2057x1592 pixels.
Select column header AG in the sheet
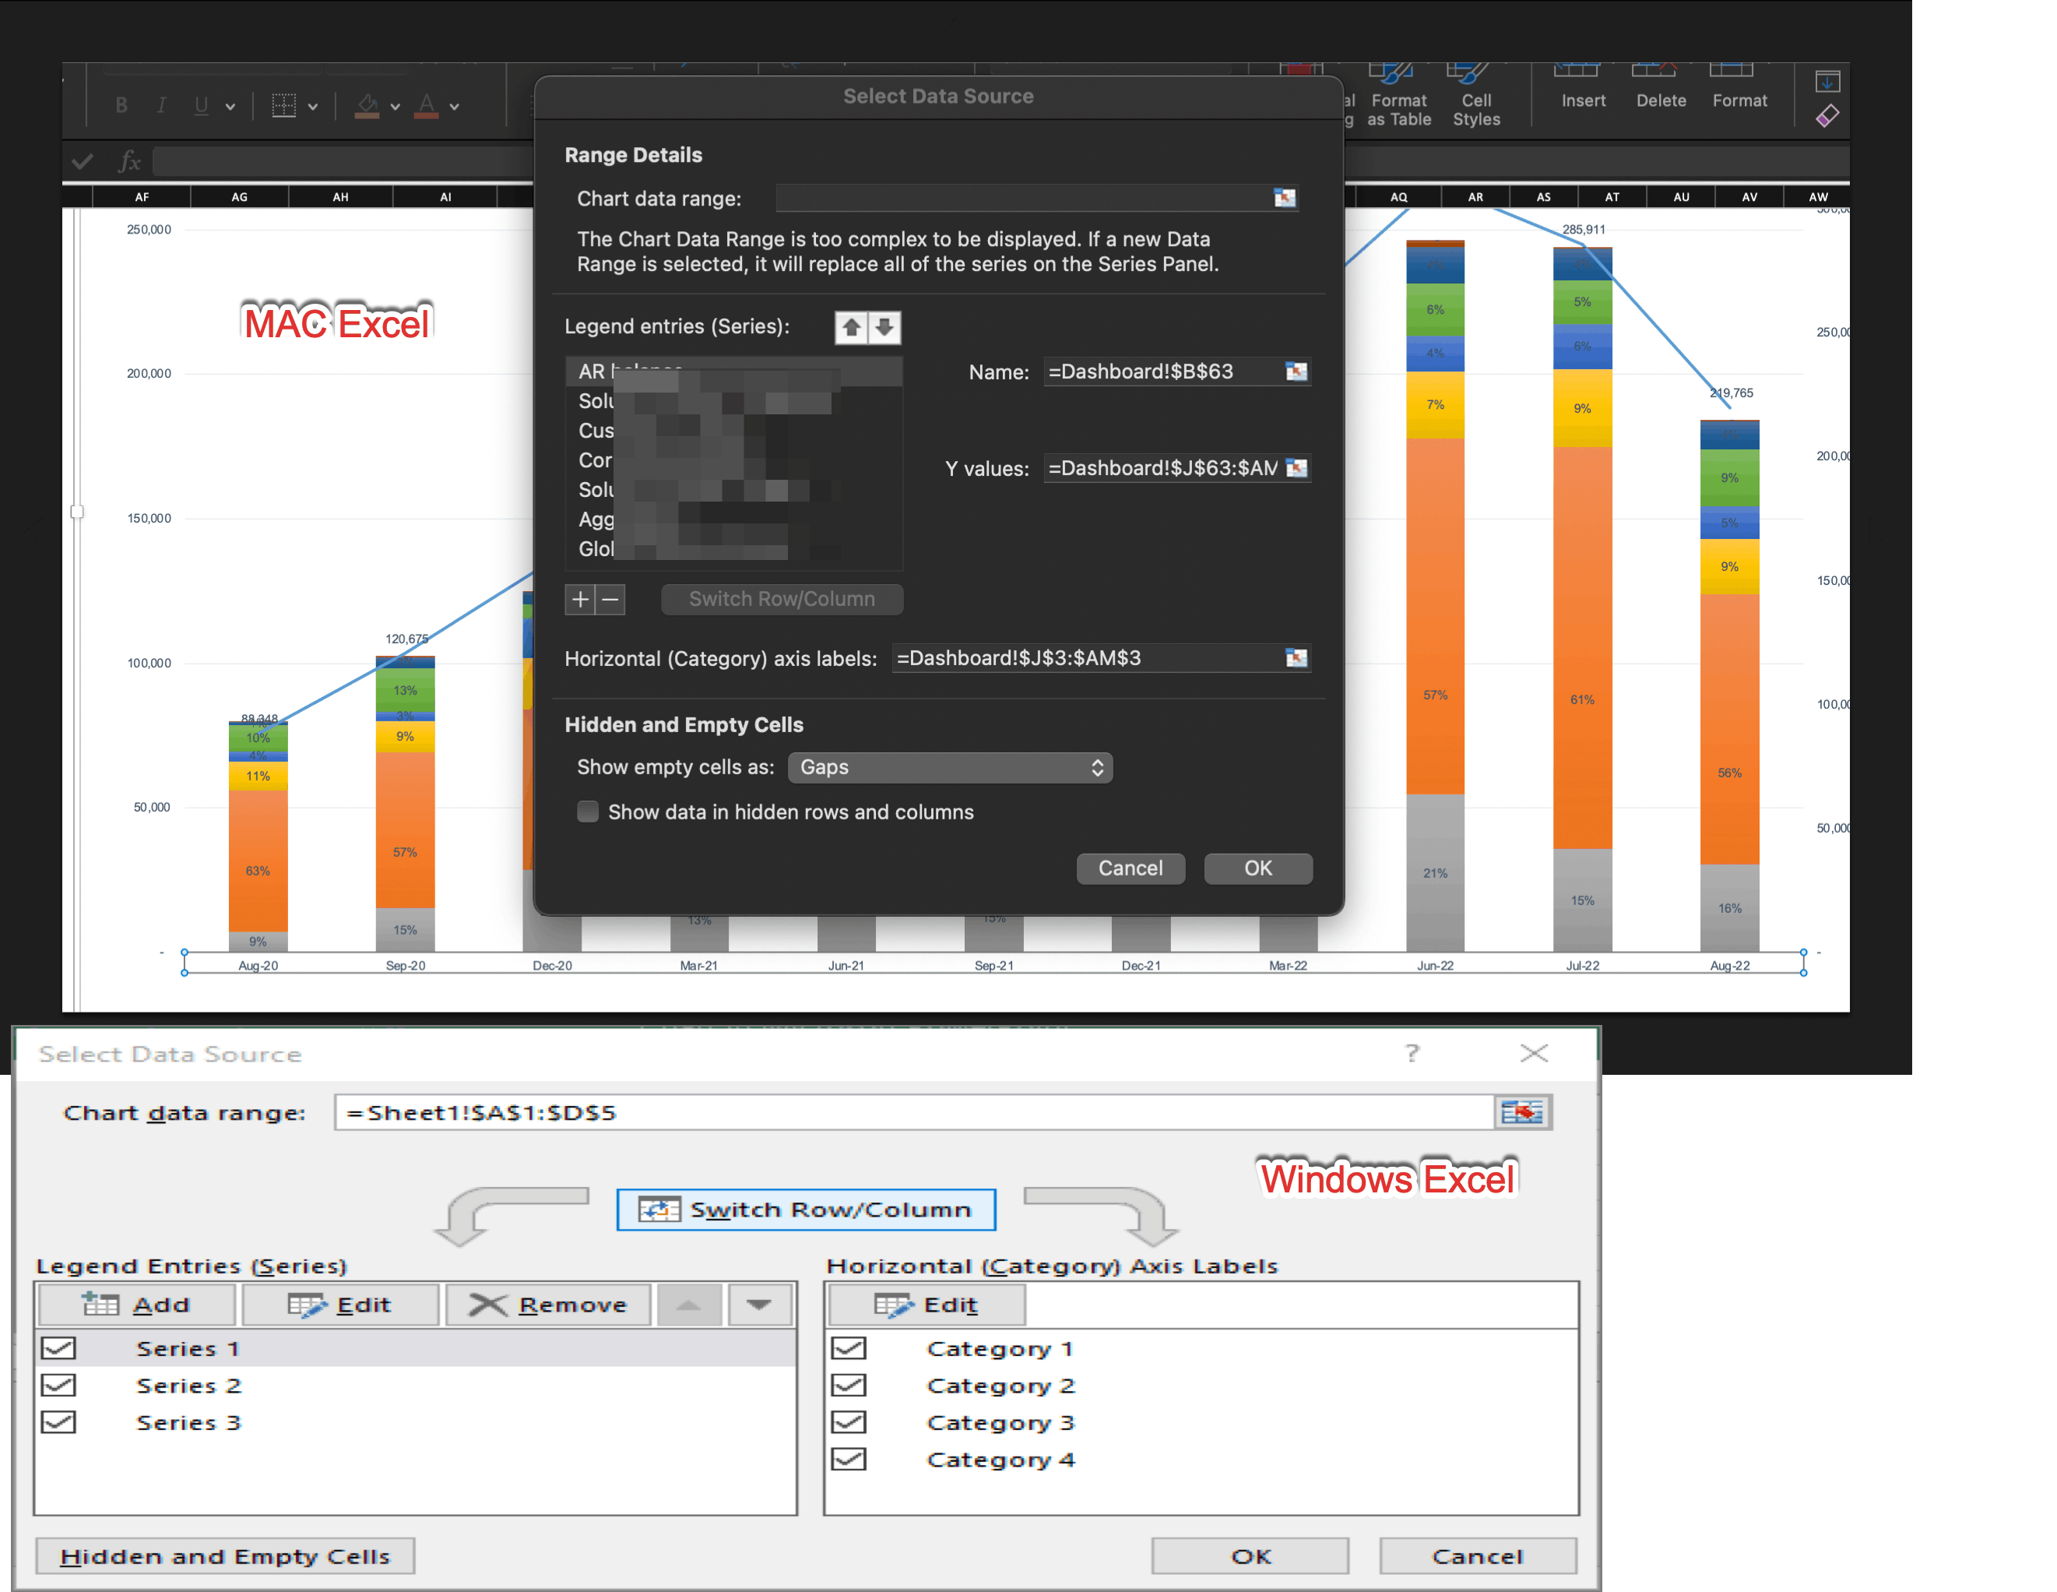239,197
